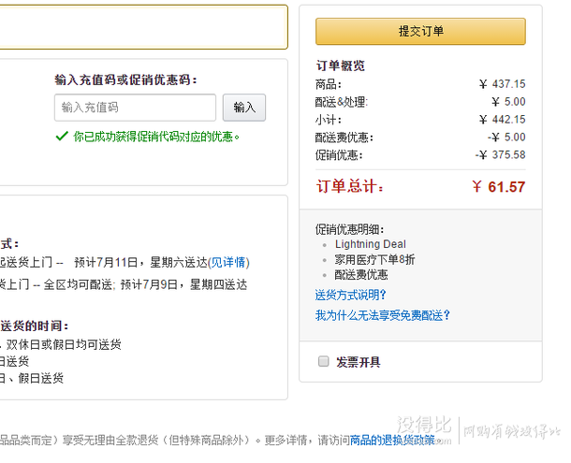Click the 促销优惠明细 heading
571x463 pixels.
tap(349, 229)
